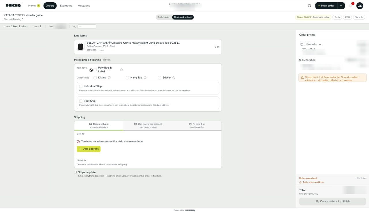This screenshot has width=369, height=213.
Task: Click the warning icon next to Add a ship-to address
Action: (300, 182)
